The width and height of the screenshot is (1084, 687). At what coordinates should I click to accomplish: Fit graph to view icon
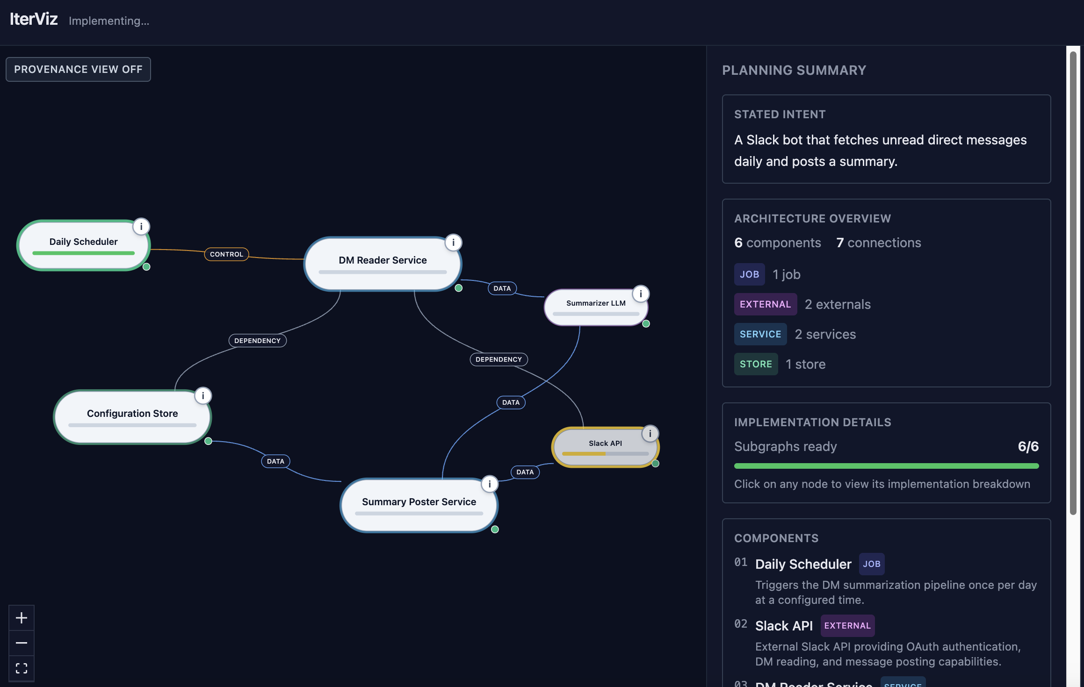[22, 668]
